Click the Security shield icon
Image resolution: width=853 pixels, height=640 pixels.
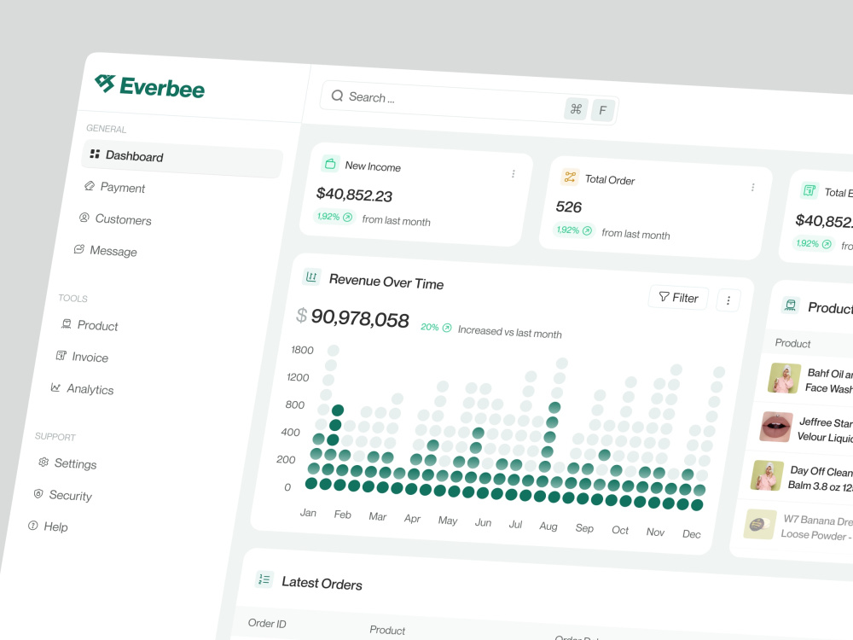point(38,493)
